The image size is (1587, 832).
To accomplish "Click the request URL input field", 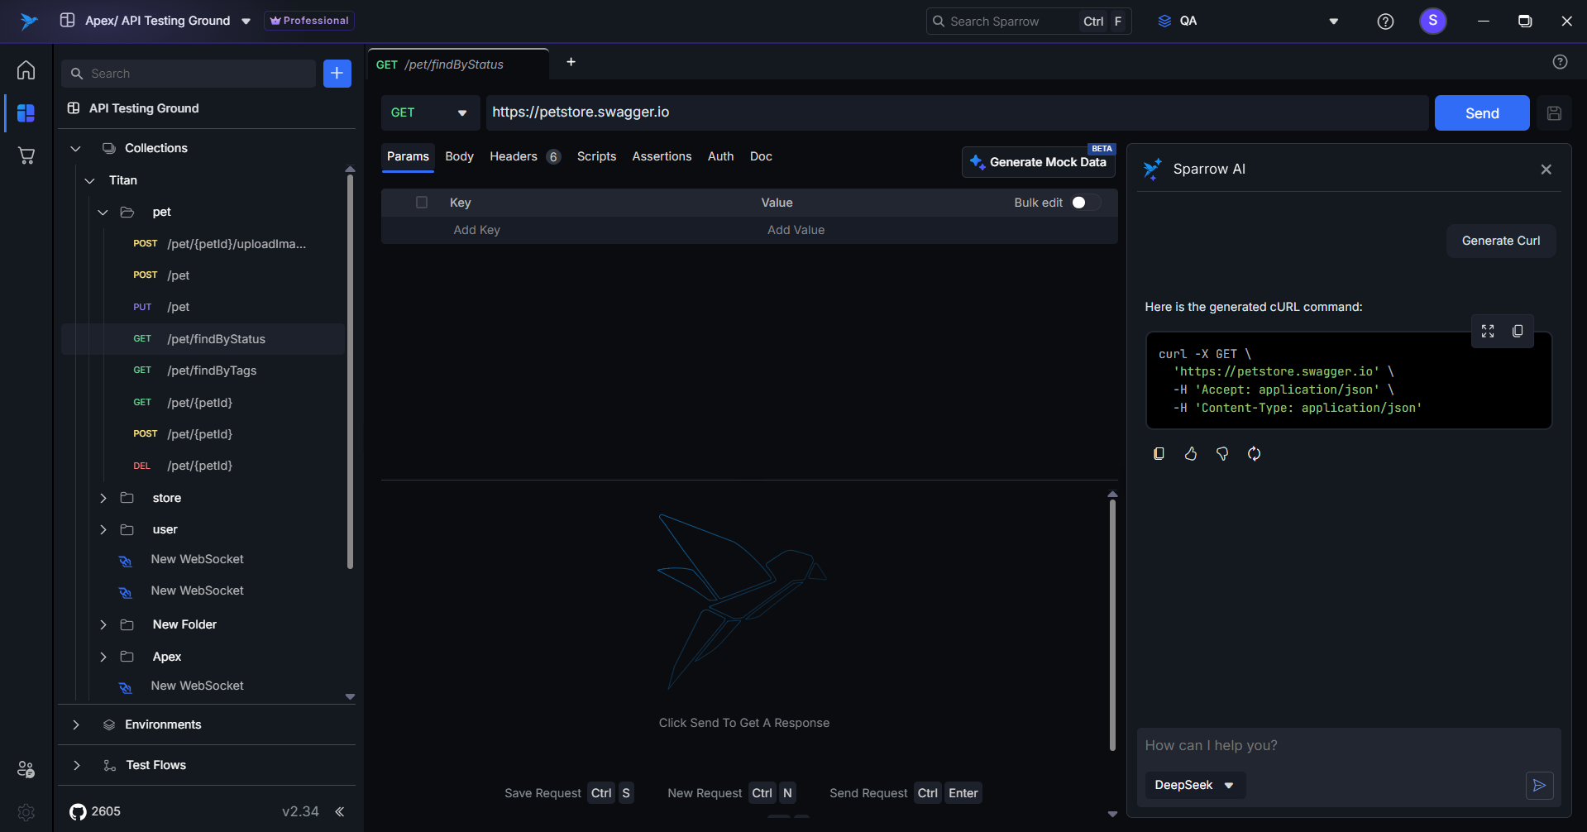I will point(955,112).
